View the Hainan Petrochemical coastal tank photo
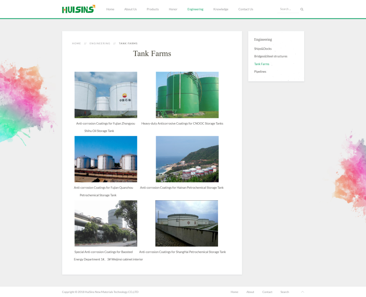This screenshot has width=366, height=297. [x=187, y=159]
